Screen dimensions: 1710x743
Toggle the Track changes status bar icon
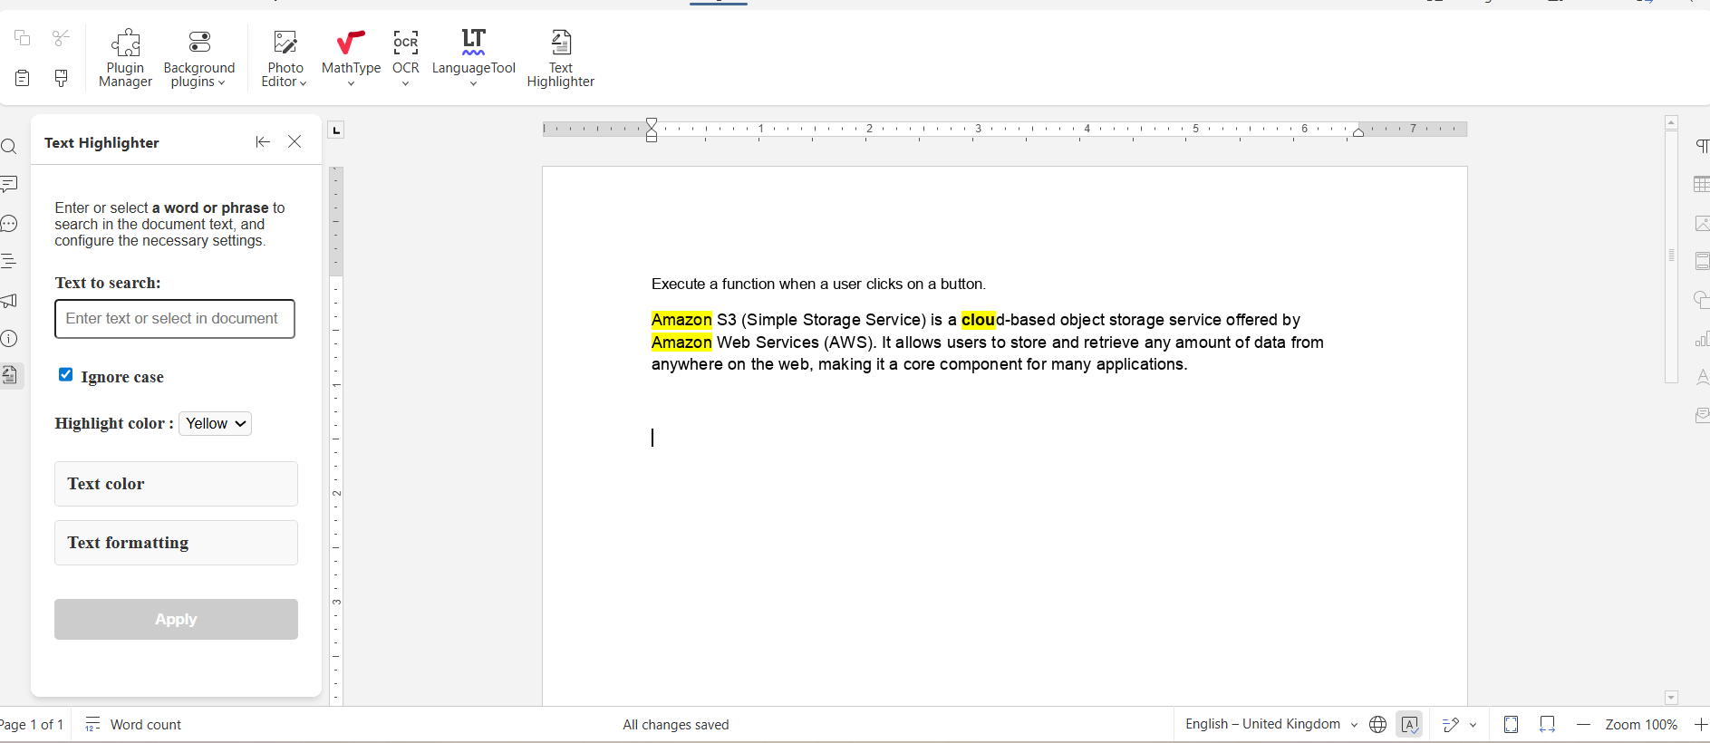point(1450,724)
